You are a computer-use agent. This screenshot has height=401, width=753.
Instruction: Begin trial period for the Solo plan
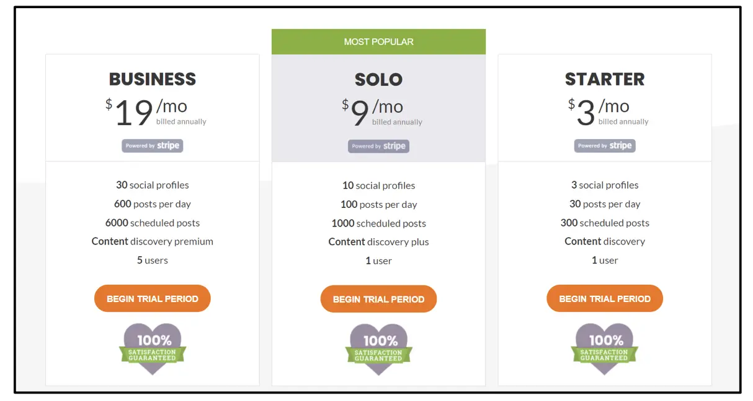click(378, 300)
